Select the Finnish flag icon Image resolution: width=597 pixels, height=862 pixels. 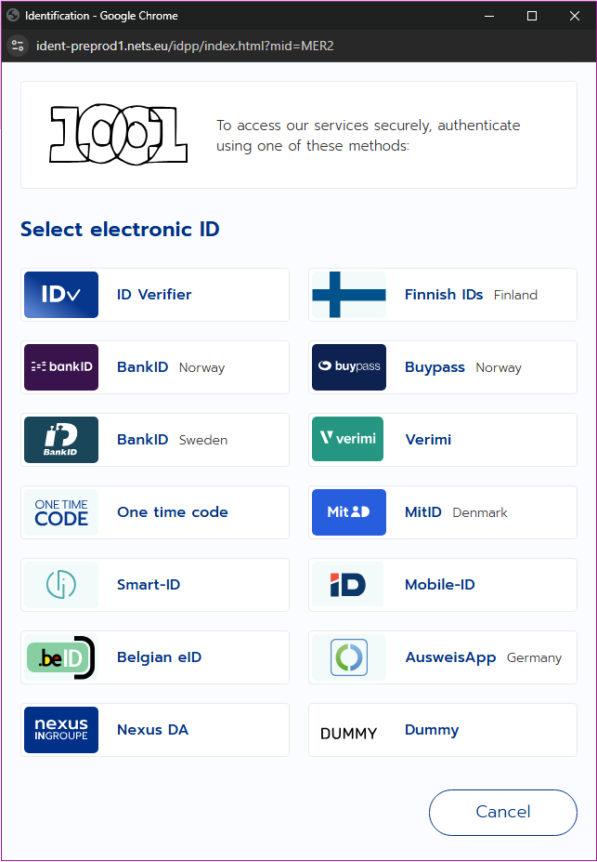coord(349,295)
